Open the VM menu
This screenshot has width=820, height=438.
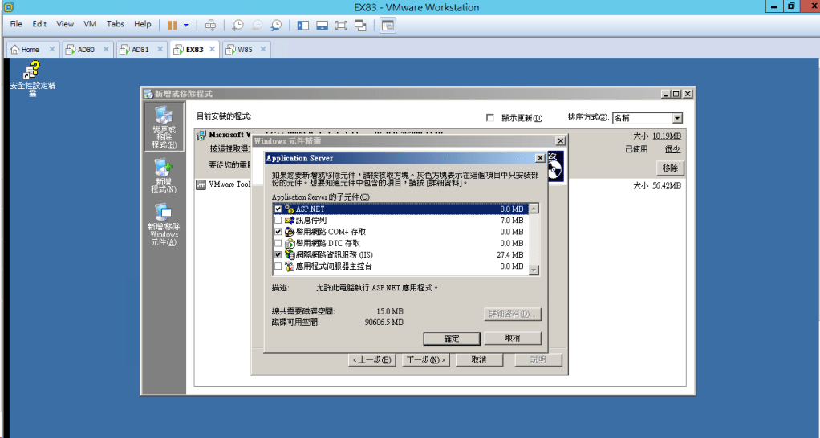[x=90, y=24]
